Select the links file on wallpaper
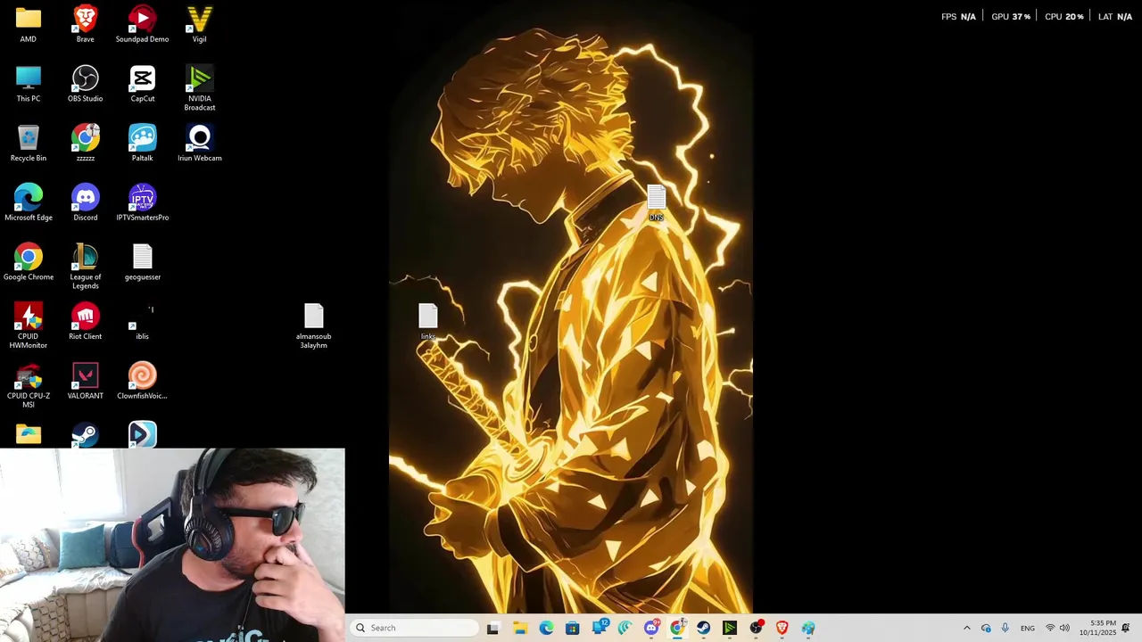The width and height of the screenshot is (1142, 642). [x=428, y=323]
